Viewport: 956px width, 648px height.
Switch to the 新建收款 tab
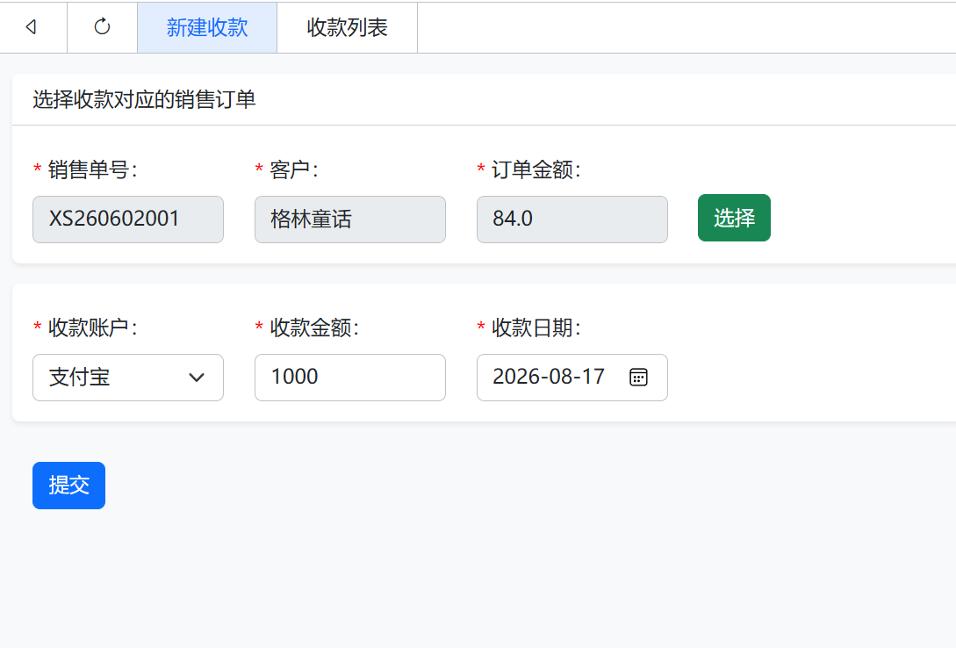pos(207,27)
